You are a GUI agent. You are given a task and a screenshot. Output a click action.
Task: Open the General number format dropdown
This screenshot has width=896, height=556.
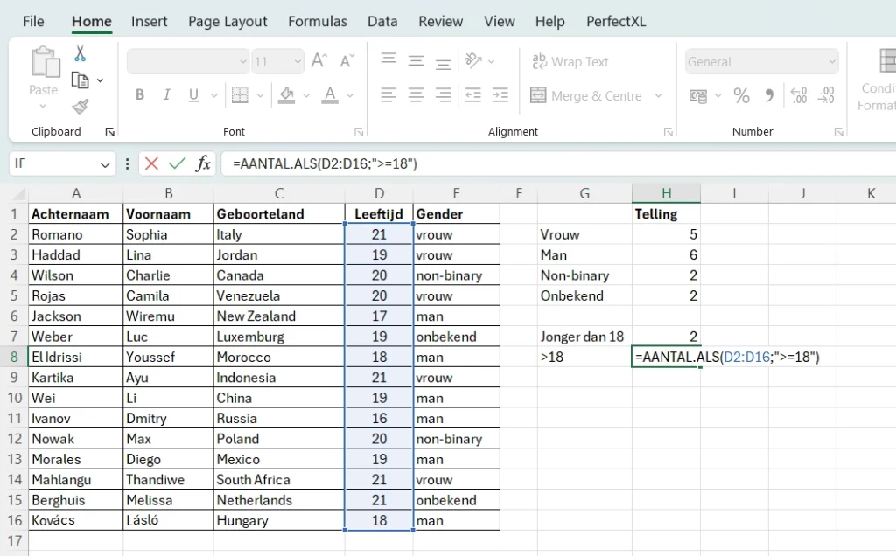click(x=759, y=61)
